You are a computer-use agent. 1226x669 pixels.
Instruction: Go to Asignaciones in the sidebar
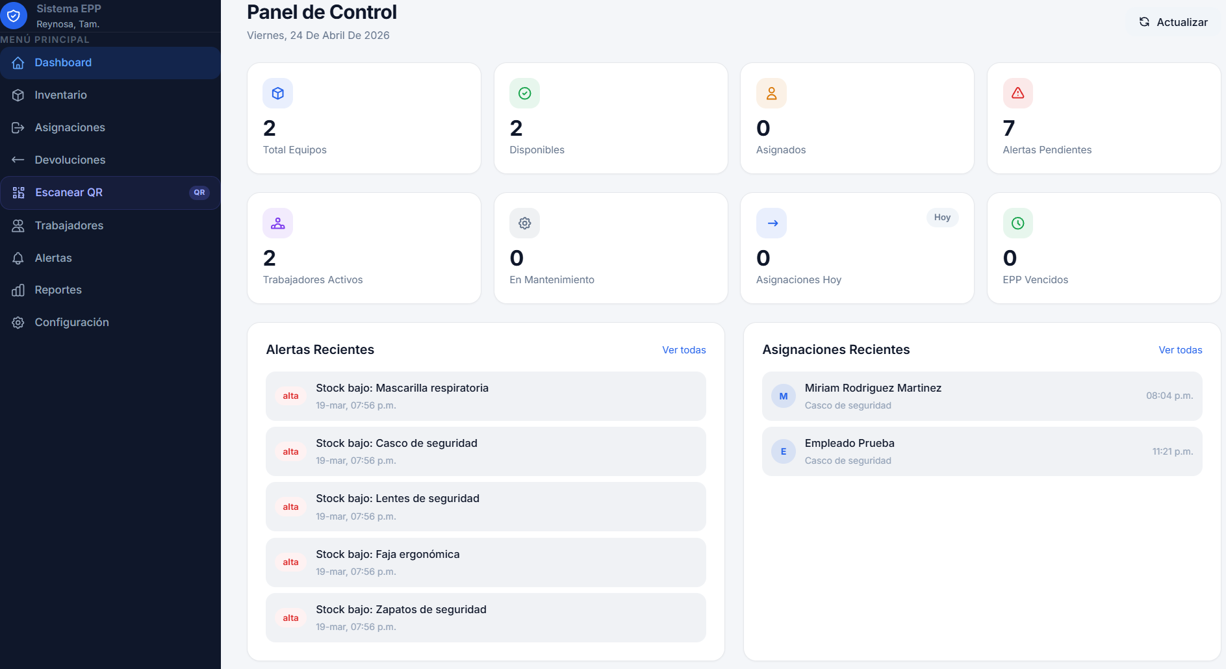(70, 127)
